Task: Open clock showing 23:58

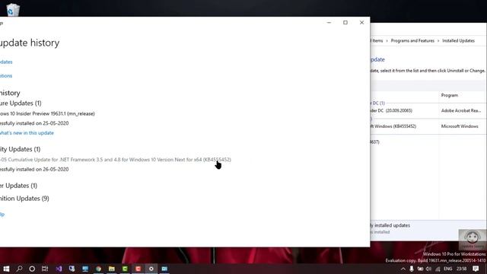Action: [x=462, y=269]
